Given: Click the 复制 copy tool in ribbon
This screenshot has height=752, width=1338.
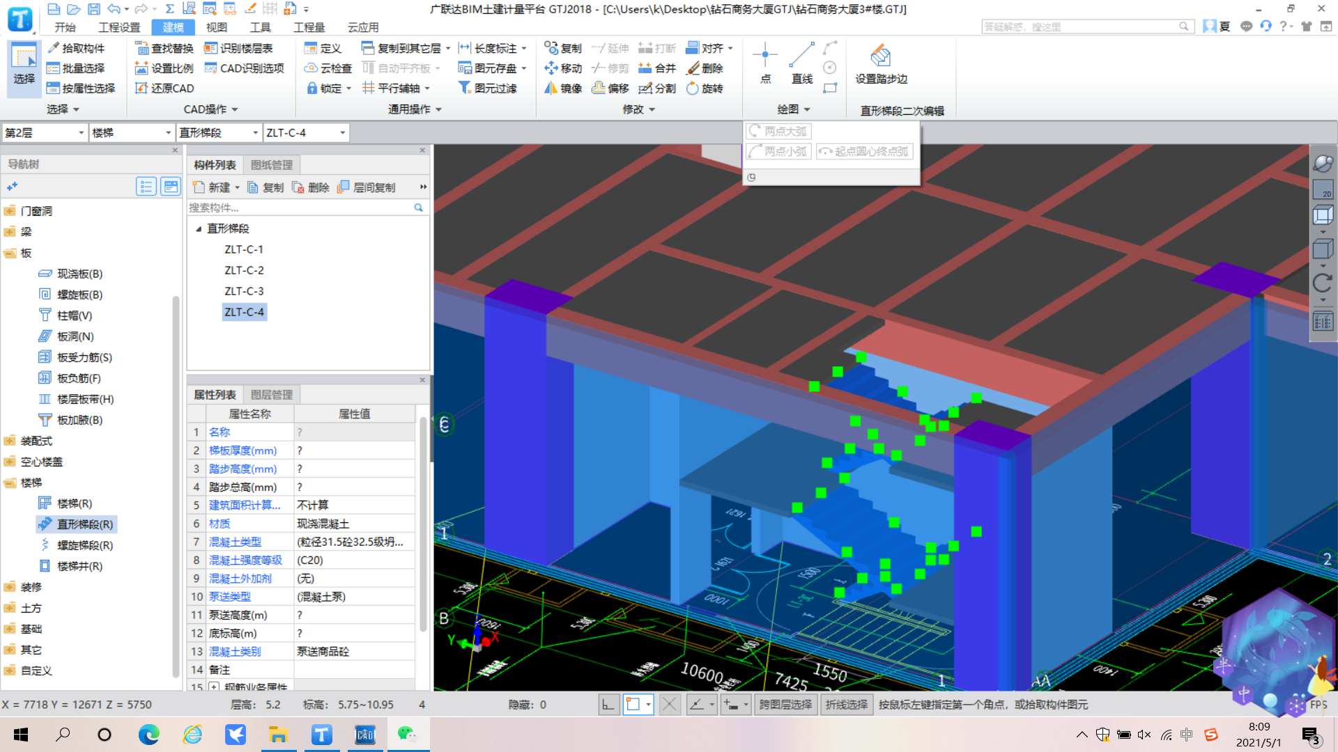Looking at the screenshot, I should coord(563,48).
